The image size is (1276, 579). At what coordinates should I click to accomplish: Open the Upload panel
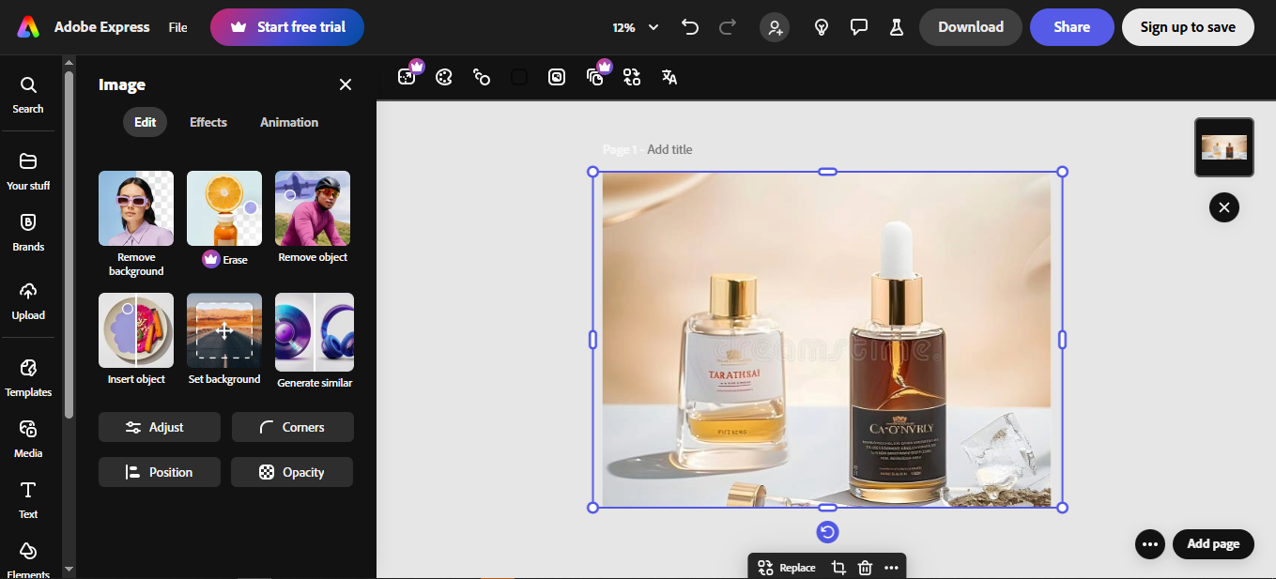click(x=28, y=298)
